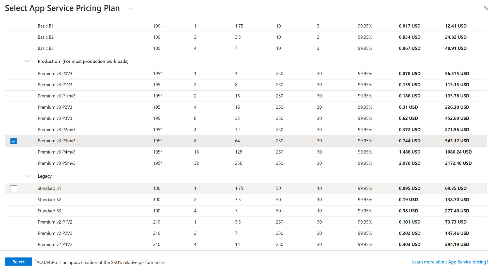Choose the Premium v3 P1V3 plan
488x268 pixels.
55,85
